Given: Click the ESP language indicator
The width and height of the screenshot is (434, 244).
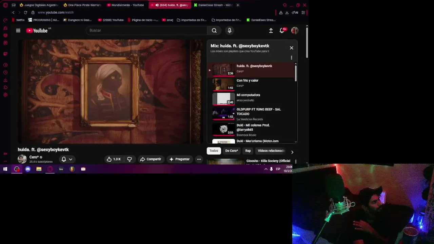Looking at the screenshot, I should pyautogui.click(x=278, y=169).
